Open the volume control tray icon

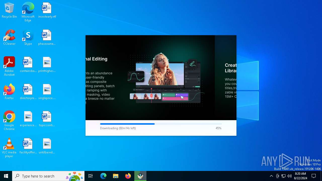coord(290,176)
